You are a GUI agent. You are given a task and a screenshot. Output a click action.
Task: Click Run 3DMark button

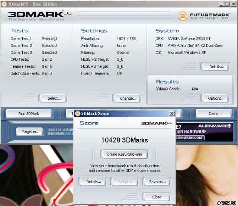click(29, 113)
